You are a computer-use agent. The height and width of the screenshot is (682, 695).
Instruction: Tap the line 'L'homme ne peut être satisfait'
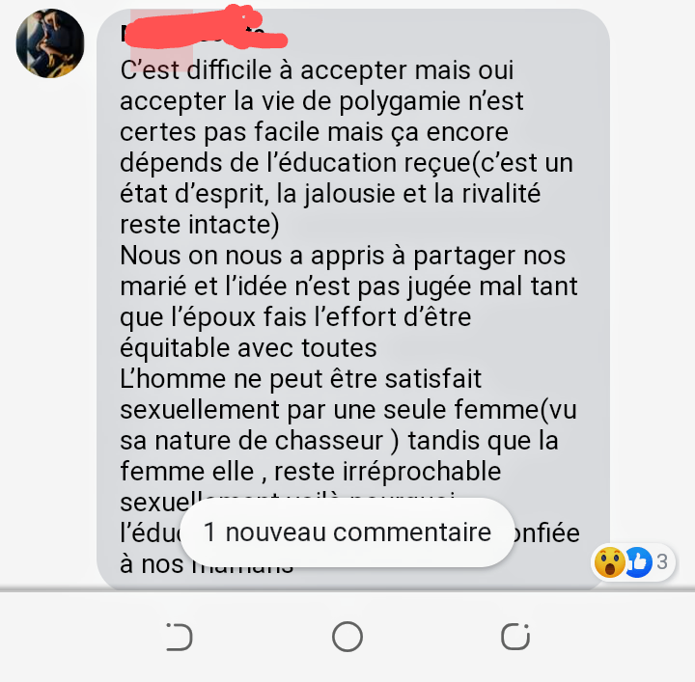point(300,379)
